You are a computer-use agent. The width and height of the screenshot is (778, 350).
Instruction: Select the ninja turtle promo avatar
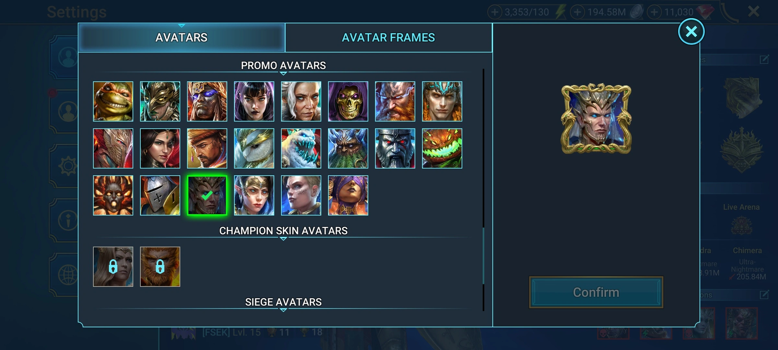[x=113, y=101]
